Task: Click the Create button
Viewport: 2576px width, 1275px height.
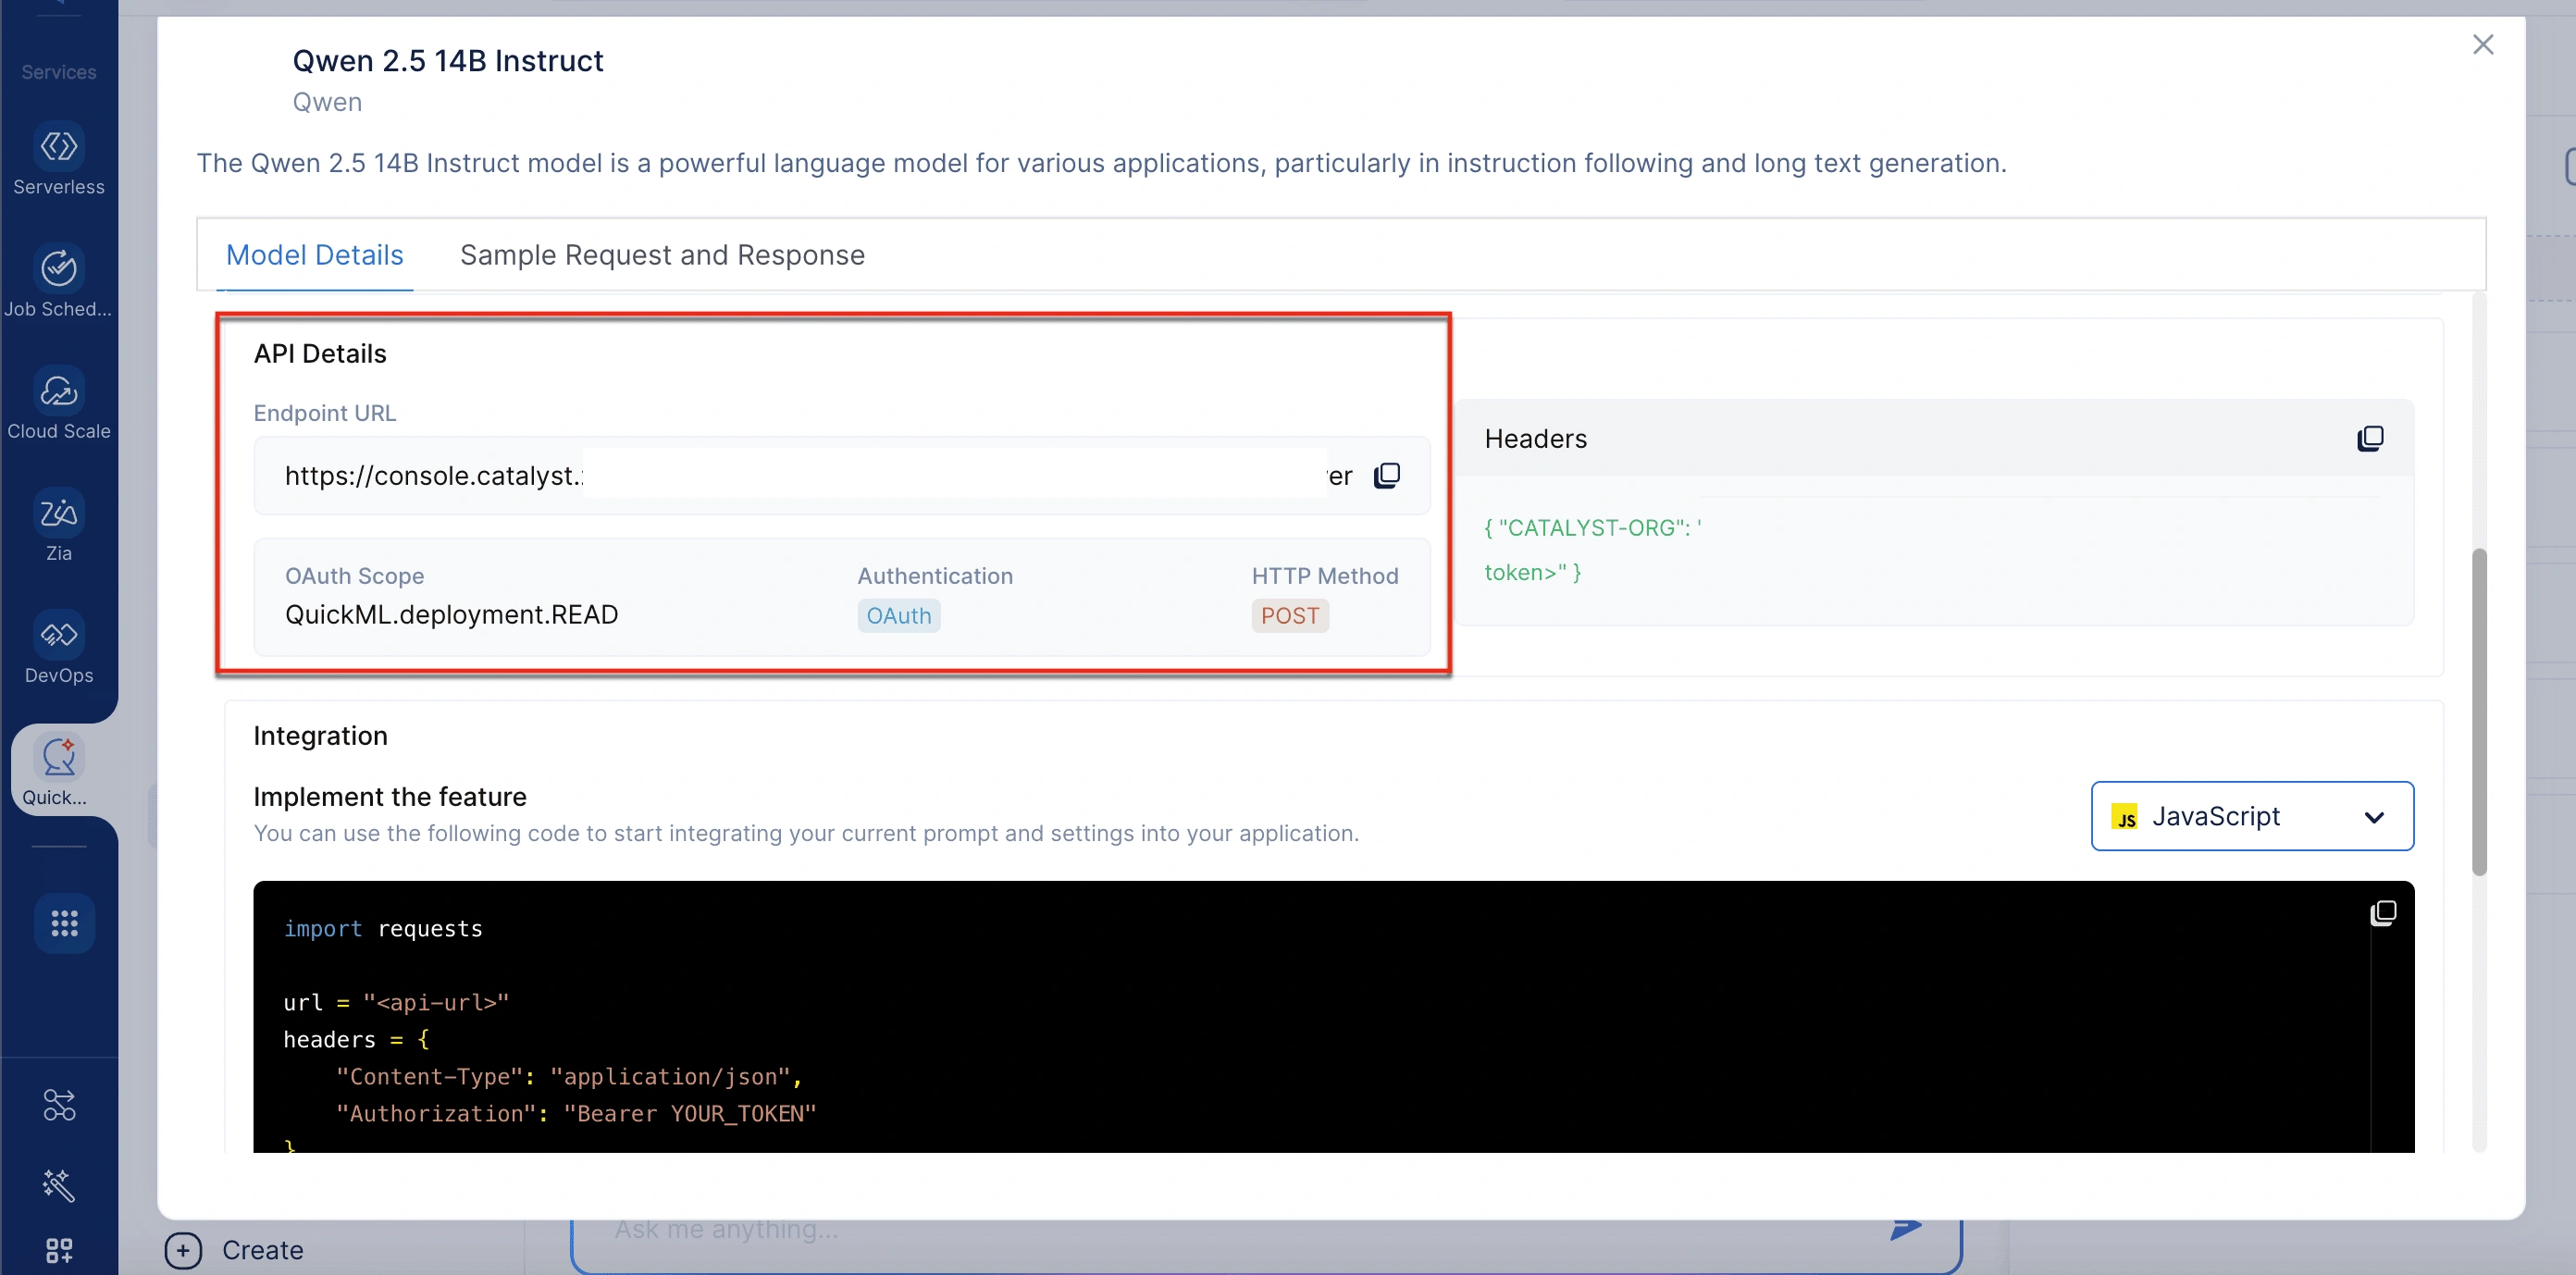Action: [x=234, y=1250]
